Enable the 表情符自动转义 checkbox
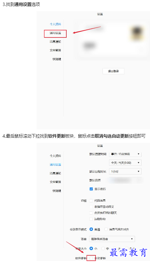The width and height of the screenshot is (150, 263). coord(91,207)
